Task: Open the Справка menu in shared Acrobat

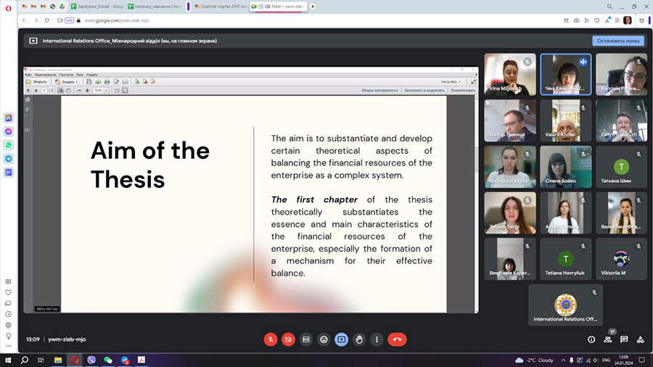Action: pos(92,75)
